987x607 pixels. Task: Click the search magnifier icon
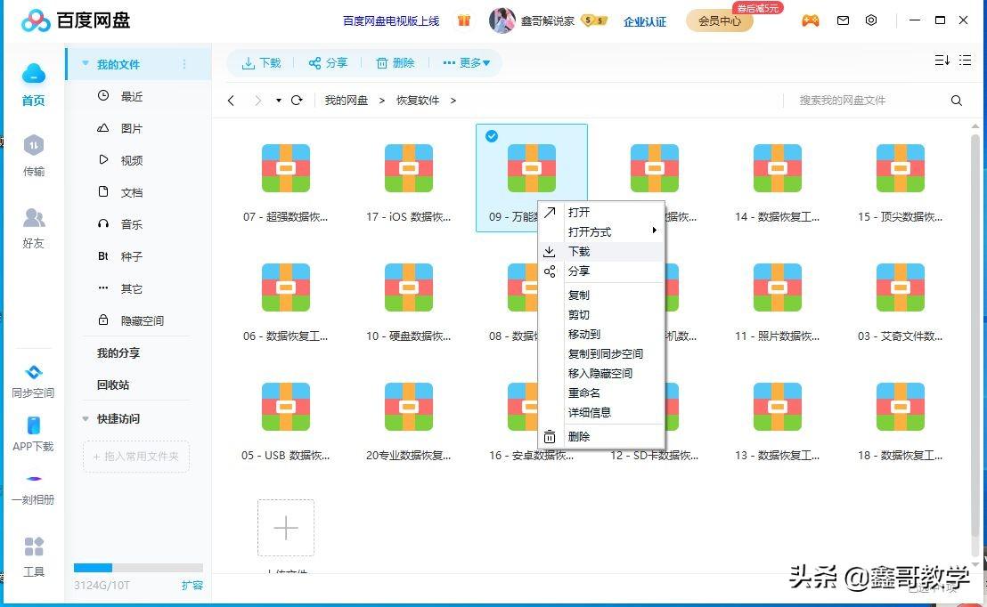pos(956,101)
